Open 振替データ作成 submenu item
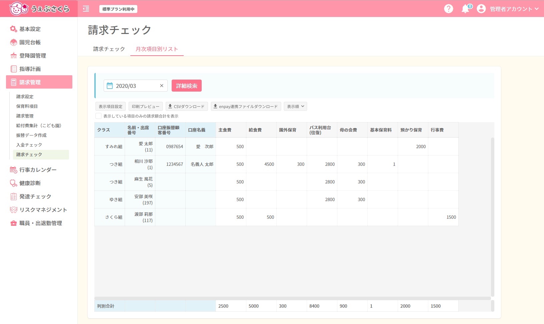Image resolution: width=544 pixels, height=324 pixels. tap(31, 135)
